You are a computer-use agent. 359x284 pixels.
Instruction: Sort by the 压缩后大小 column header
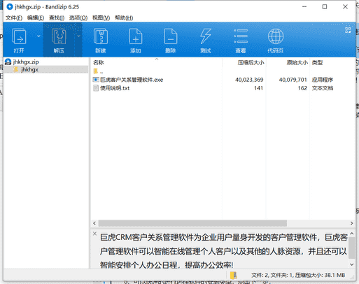point(251,62)
